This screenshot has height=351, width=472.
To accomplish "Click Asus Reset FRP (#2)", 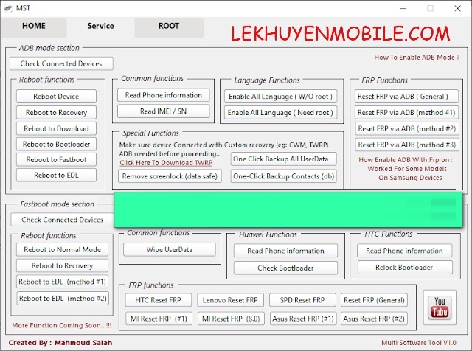I will [374, 319].
